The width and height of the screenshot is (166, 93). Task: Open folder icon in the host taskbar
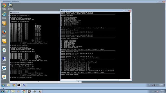click(13, 91)
